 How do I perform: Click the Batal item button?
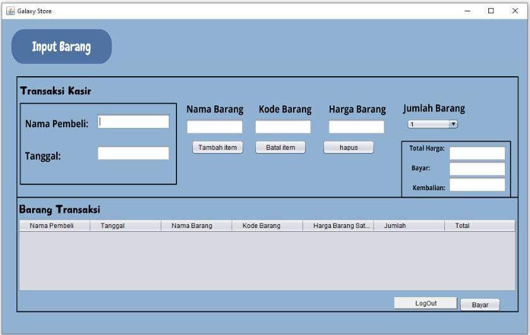280,147
